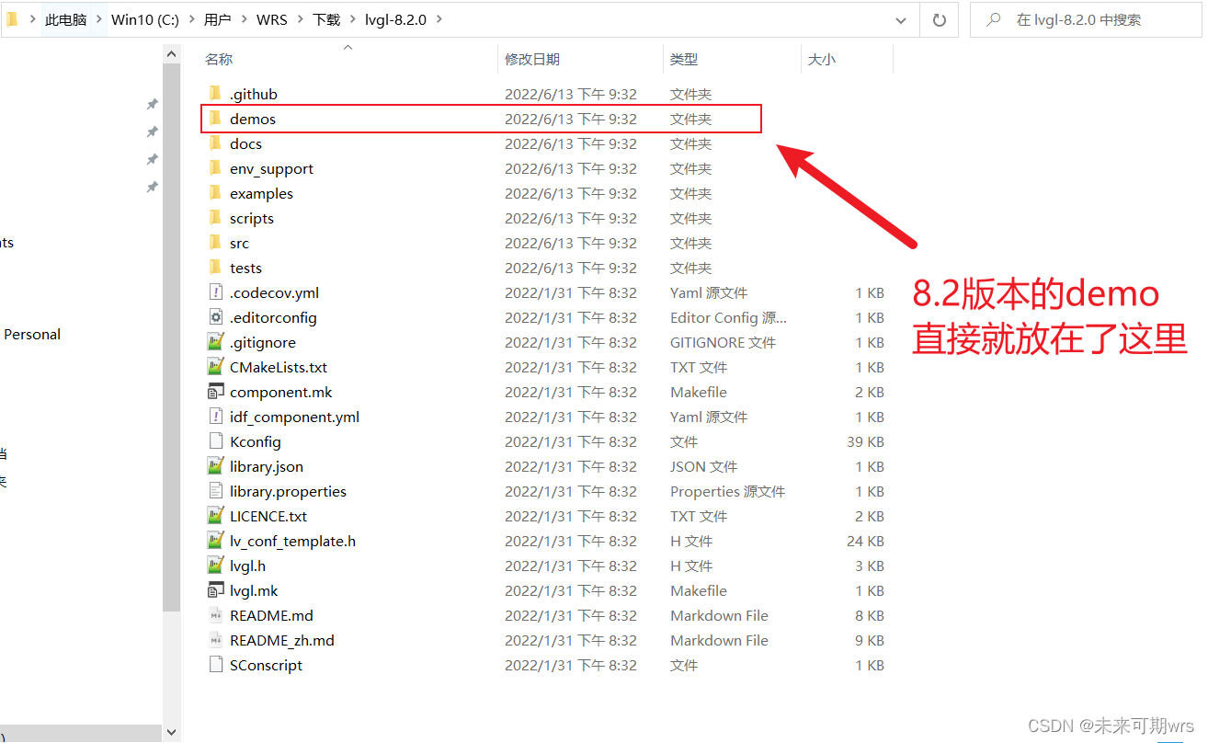The image size is (1208, 743).
Task: Click the CMakeLists.txt file icon
Action: pyautogui.click(x=215, y=367)
